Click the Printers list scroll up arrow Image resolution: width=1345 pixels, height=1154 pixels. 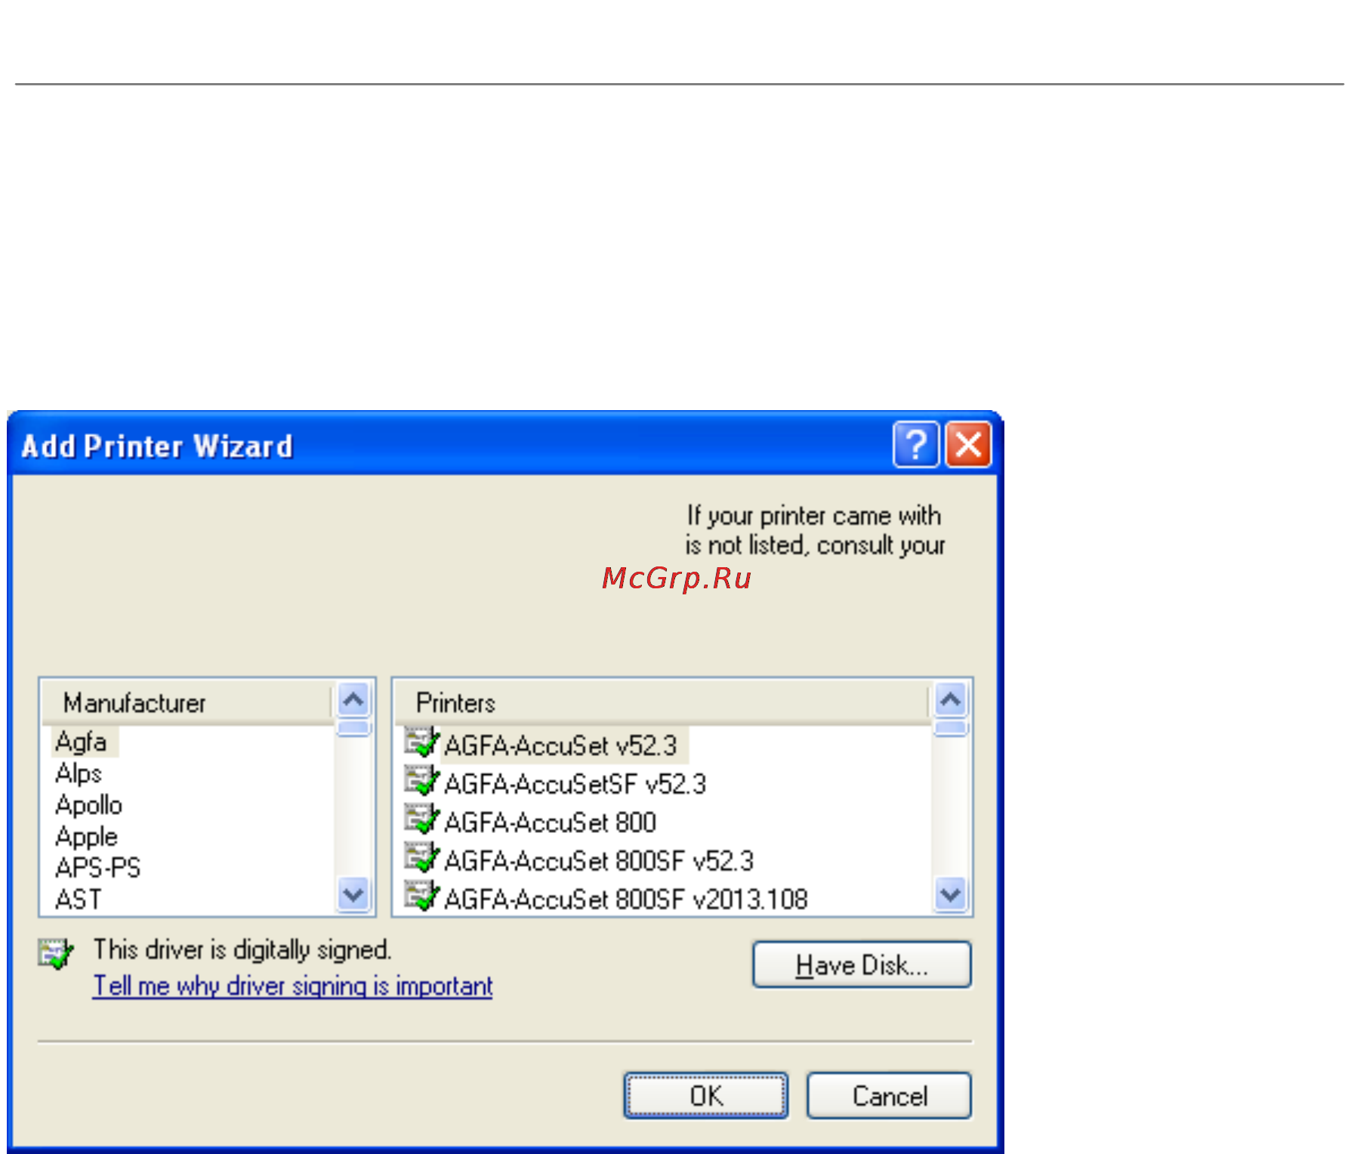tap(951, 699)
